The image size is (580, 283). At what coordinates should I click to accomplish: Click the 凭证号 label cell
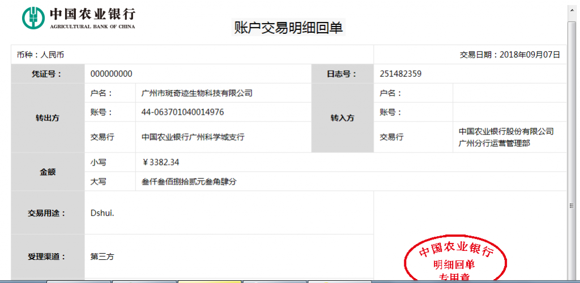coord(48,74)
